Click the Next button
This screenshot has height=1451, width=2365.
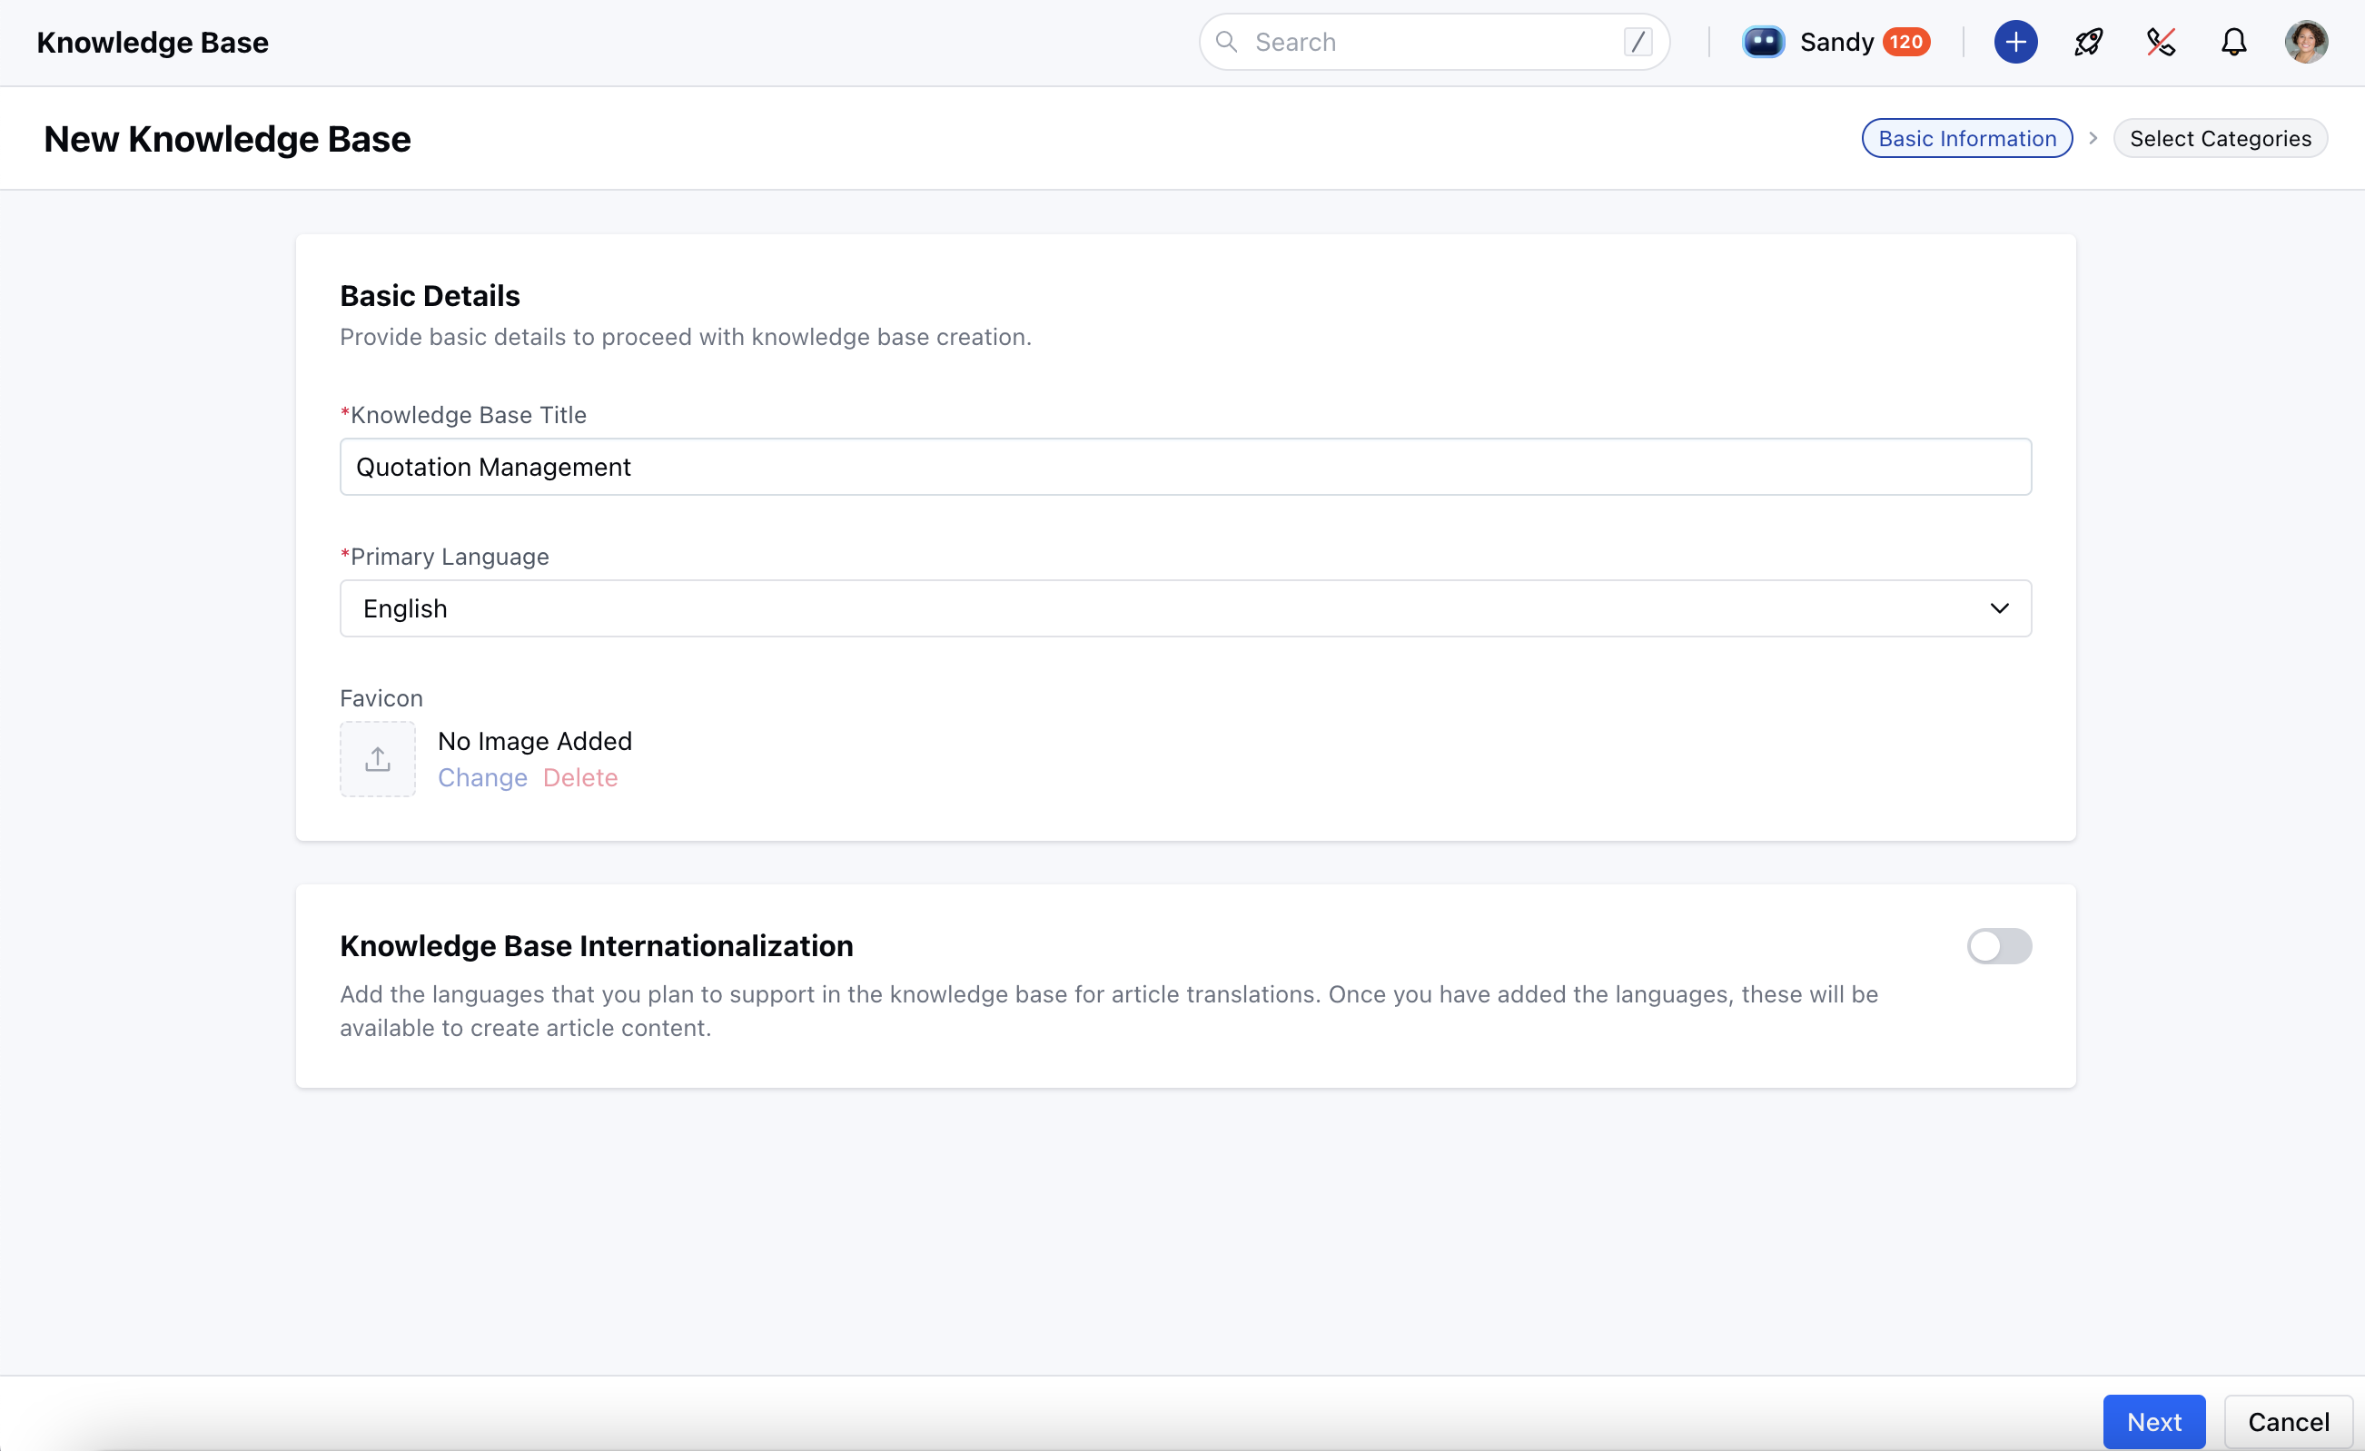click(2152, 1421)
